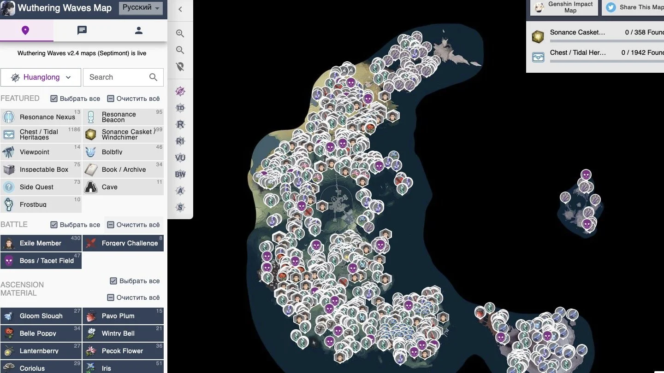664x373 pixels.
Task: Zoom out using the magnifier minus icon
Action: [x=180, y=50]
